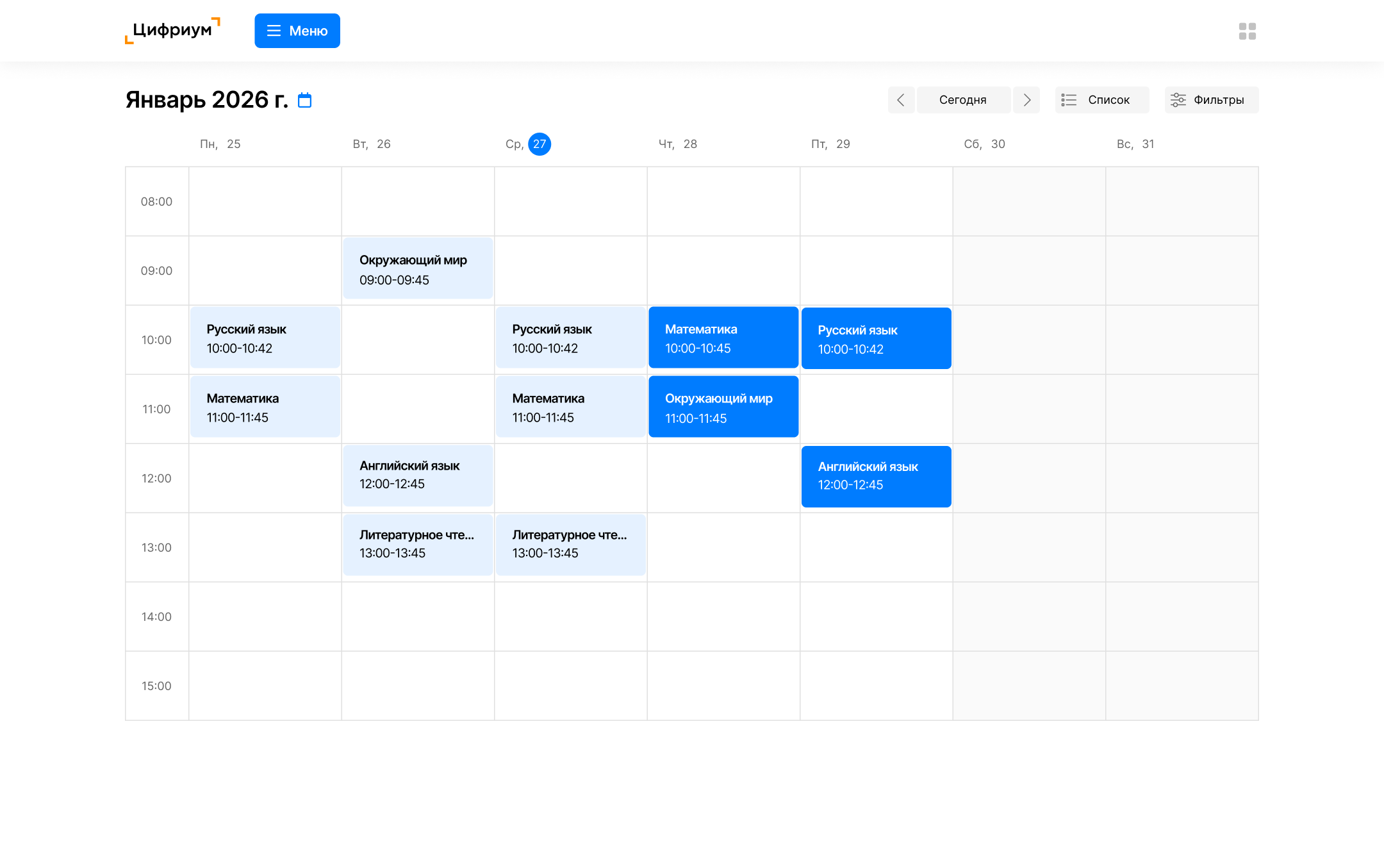Screen dimensions: 1384x865
Task: Click the Цифриум logo
Action: [x=172, y=31]
